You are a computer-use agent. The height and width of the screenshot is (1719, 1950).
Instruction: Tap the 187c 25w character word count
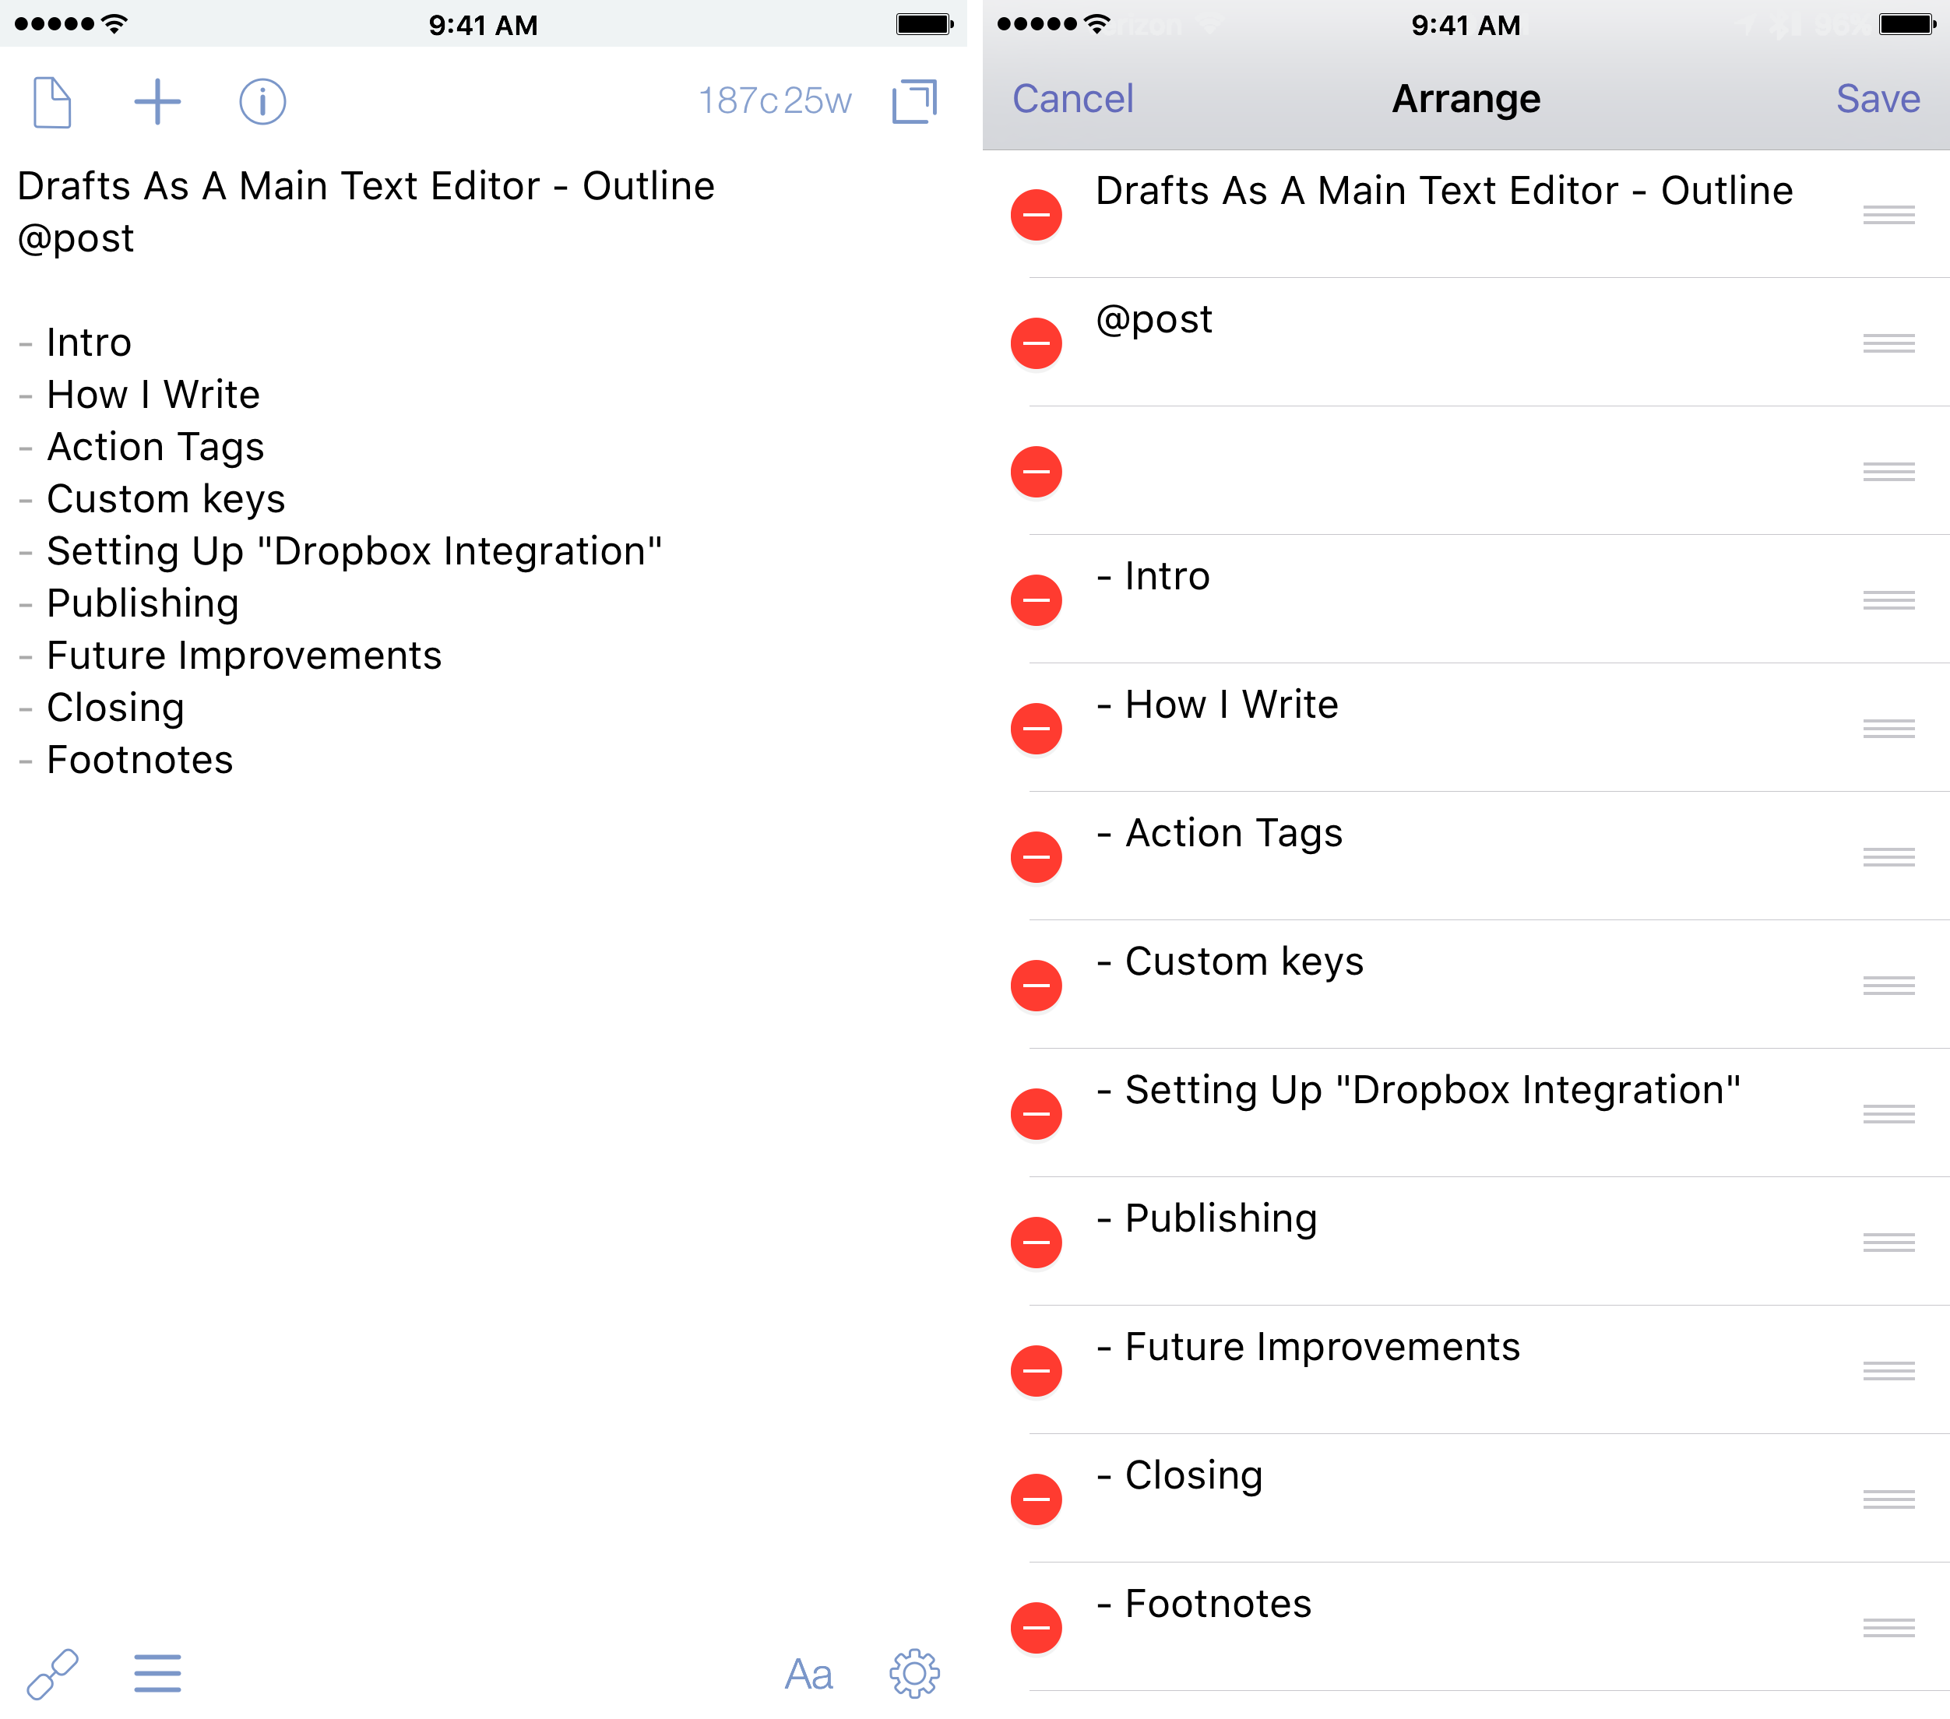[x=775, y=101]
